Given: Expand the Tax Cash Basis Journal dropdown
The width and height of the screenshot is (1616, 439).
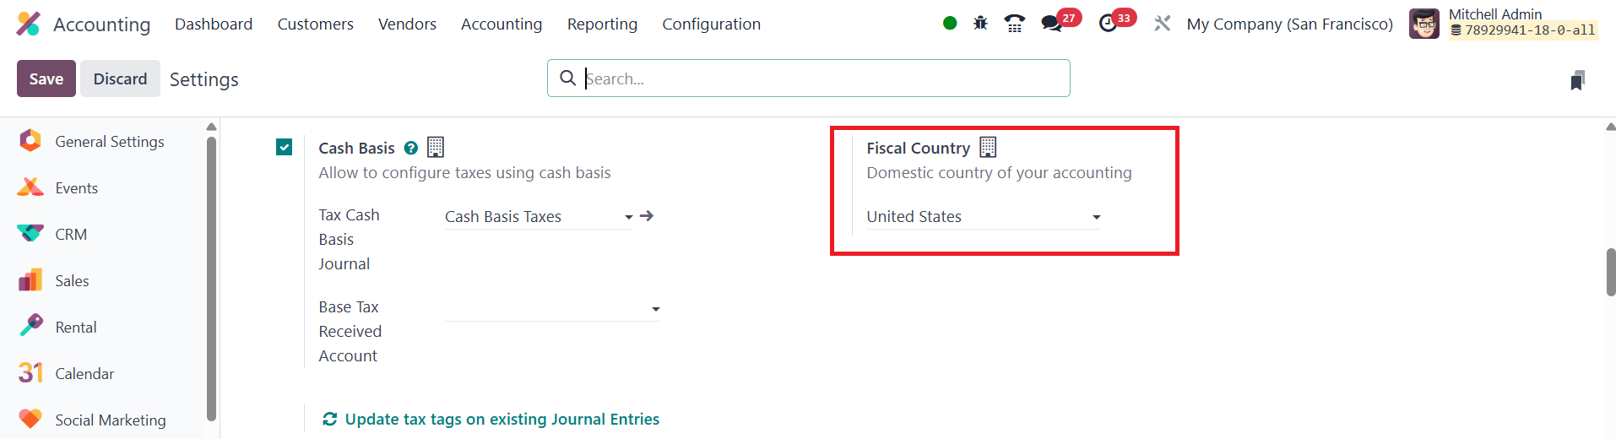Looking at the screenshot, I should [x=628, y=217].
